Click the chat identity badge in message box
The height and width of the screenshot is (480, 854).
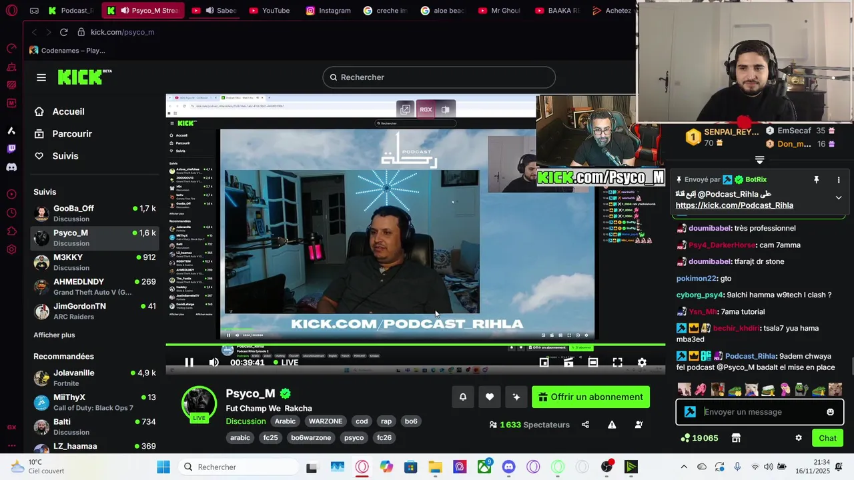point(690,412)
